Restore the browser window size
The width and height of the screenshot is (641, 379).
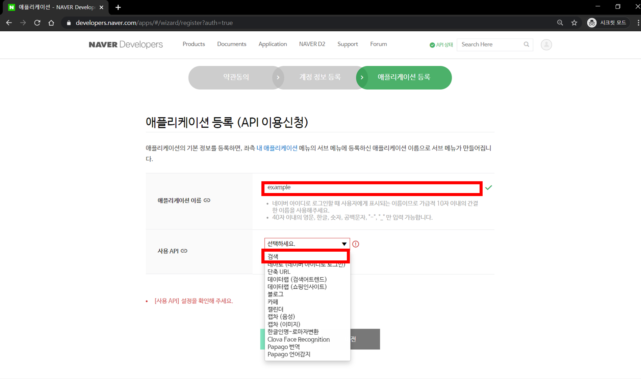point(618,7)
